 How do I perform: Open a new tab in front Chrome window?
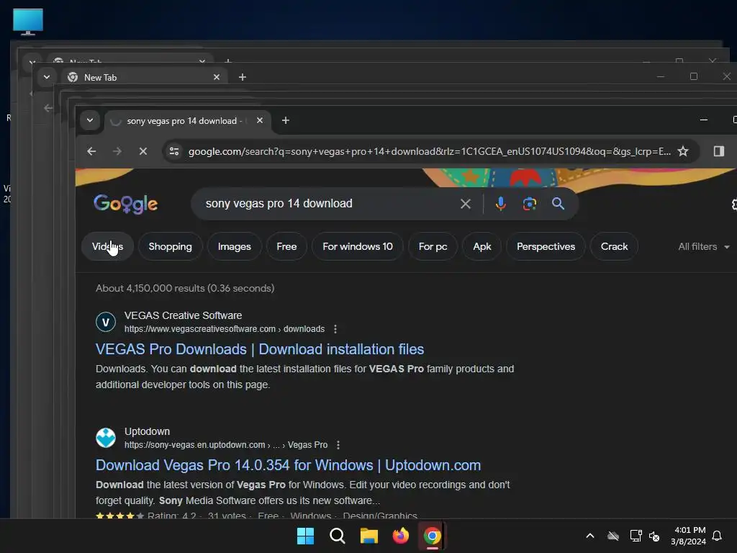click(x=285, y=120)
